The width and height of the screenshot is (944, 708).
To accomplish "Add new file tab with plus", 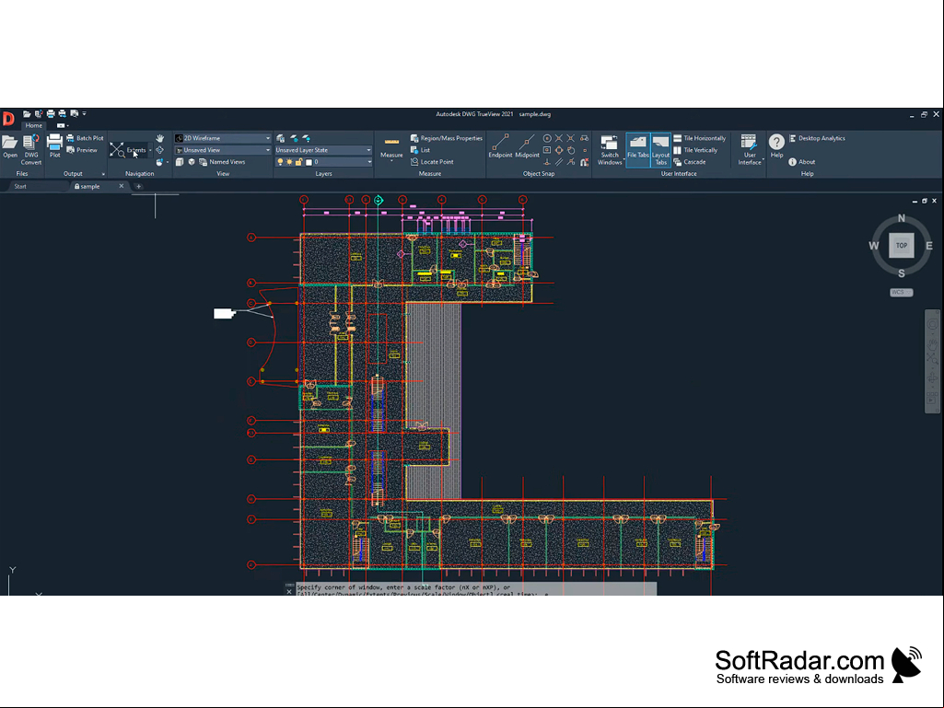I will 138,187.
